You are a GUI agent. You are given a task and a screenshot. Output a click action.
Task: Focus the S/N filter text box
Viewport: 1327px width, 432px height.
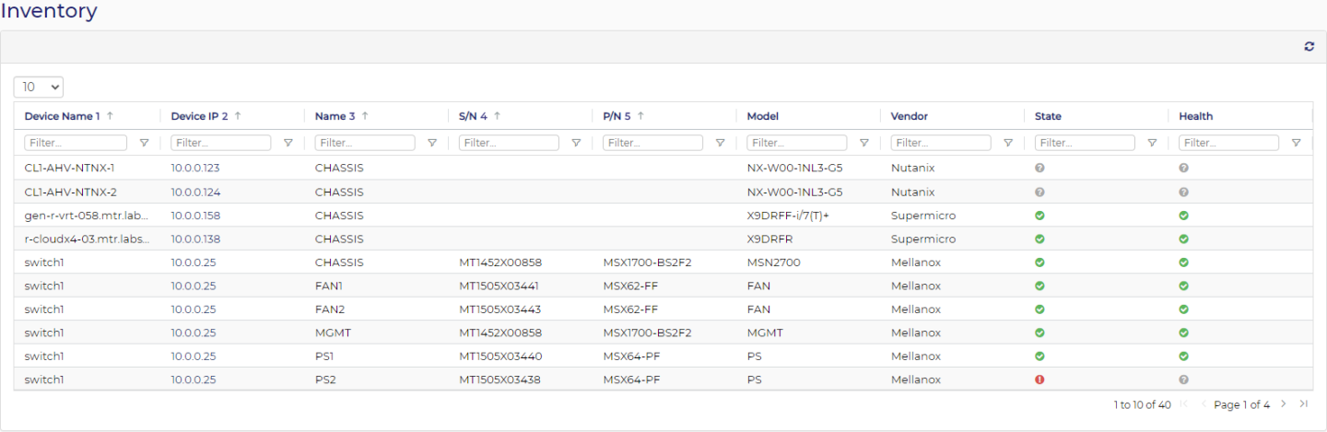(x=509, y=143)
